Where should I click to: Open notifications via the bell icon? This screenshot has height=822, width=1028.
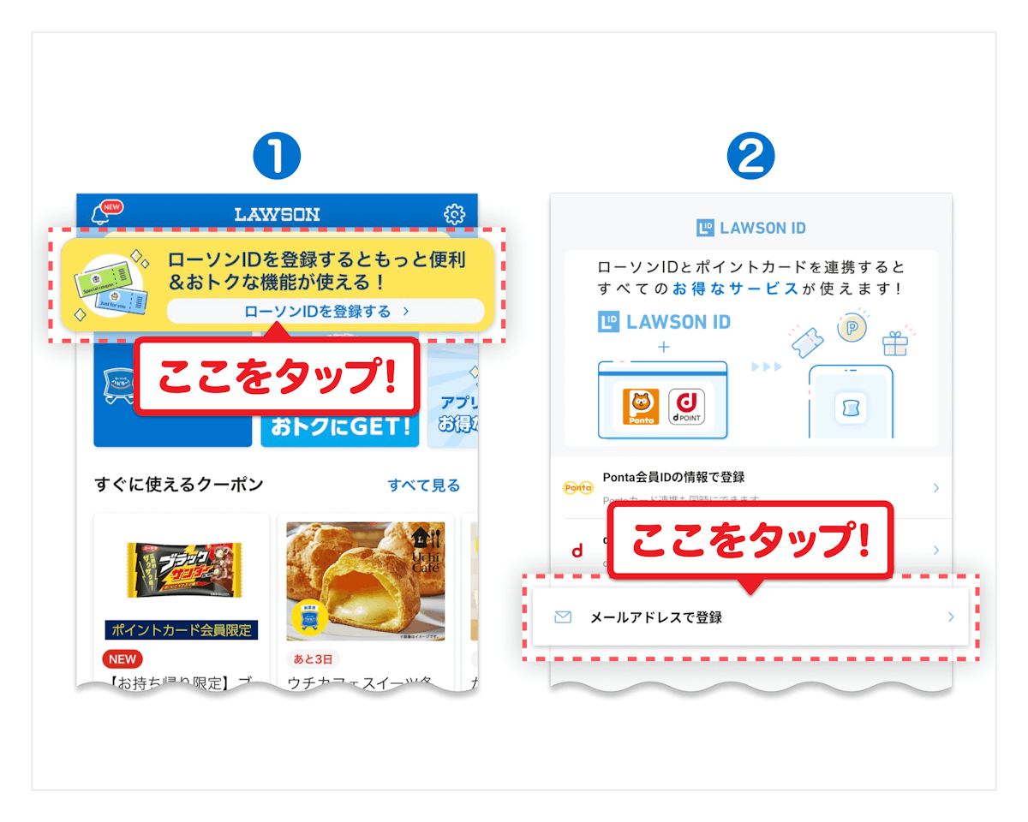click(99, 214)
